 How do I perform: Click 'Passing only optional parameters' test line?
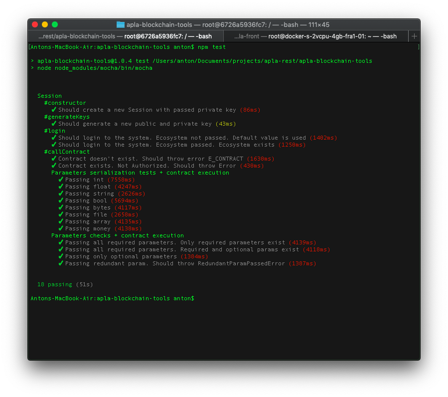click(x=133, y=256)
